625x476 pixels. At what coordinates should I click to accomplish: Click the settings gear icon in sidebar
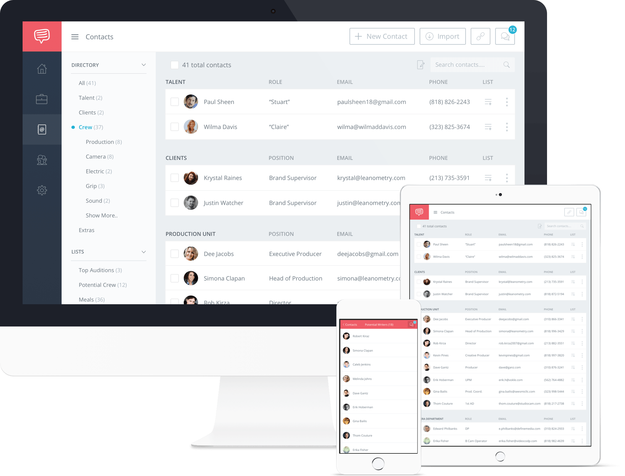pyautogui.click(x=42, y=191)
